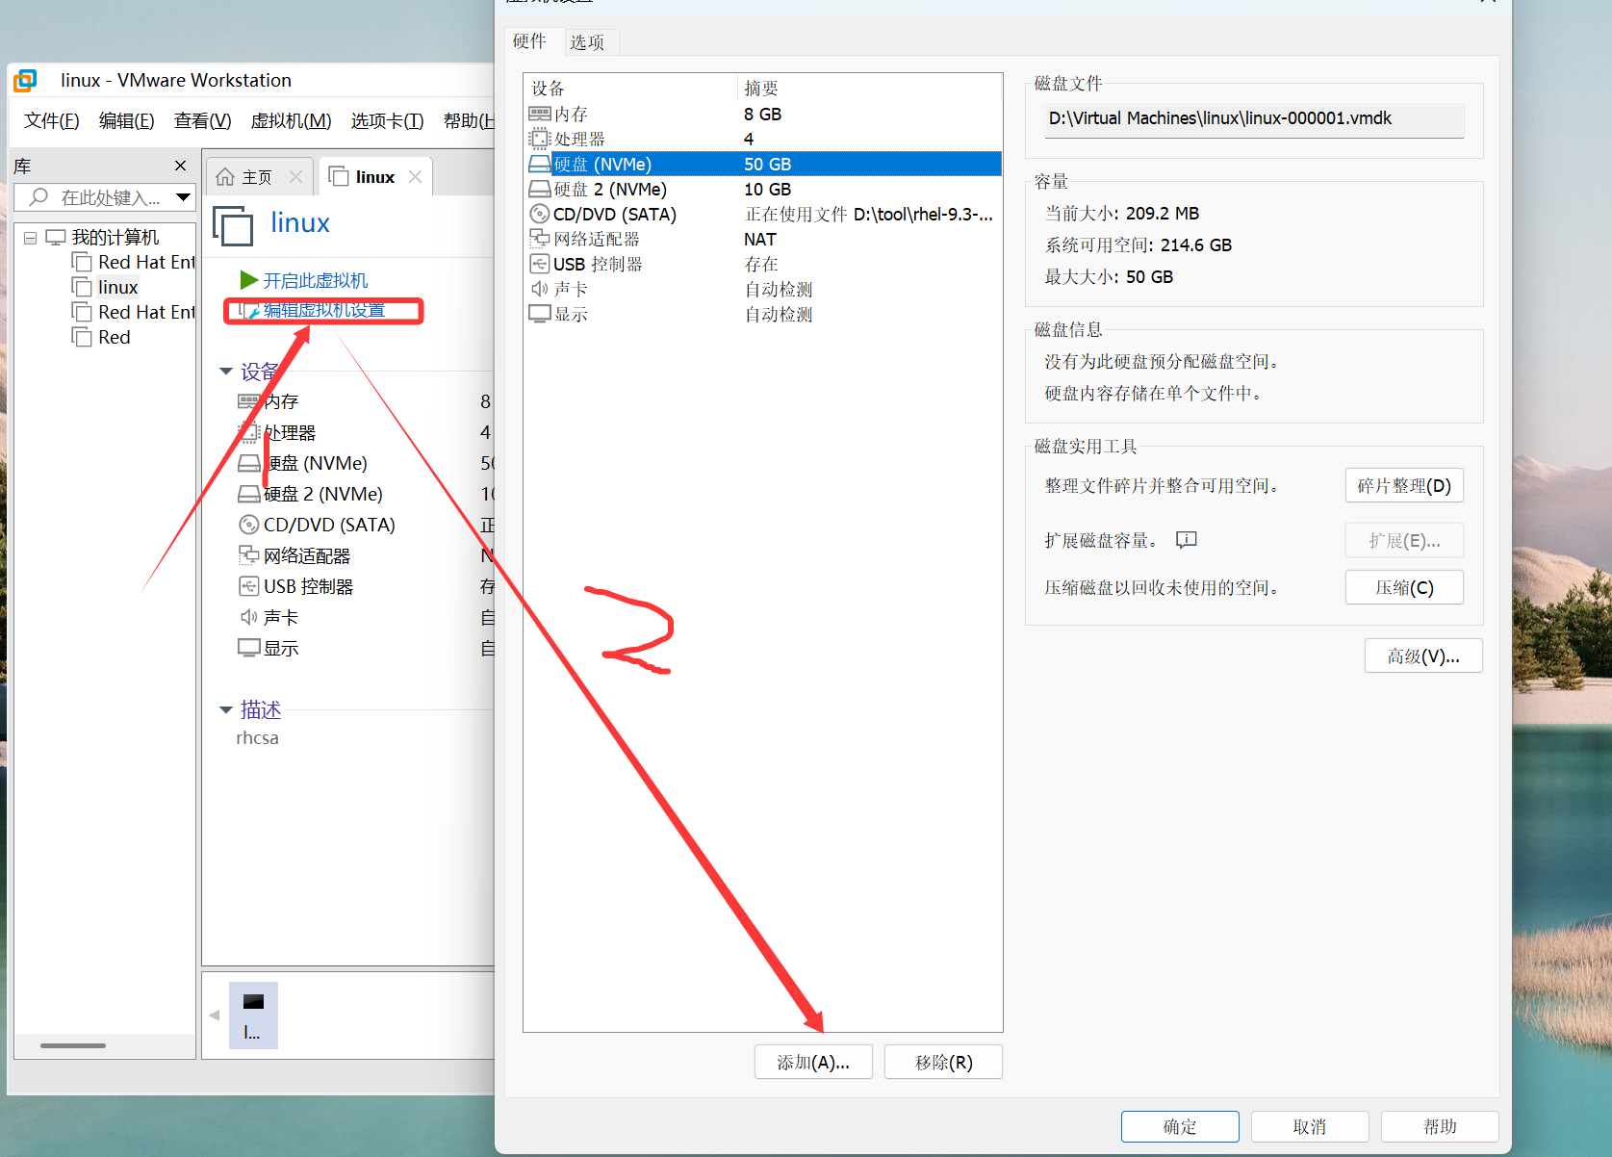Click 内存 device row in VMware main window
Screen dimensions: 1612x1157
(x=366, y=401)
